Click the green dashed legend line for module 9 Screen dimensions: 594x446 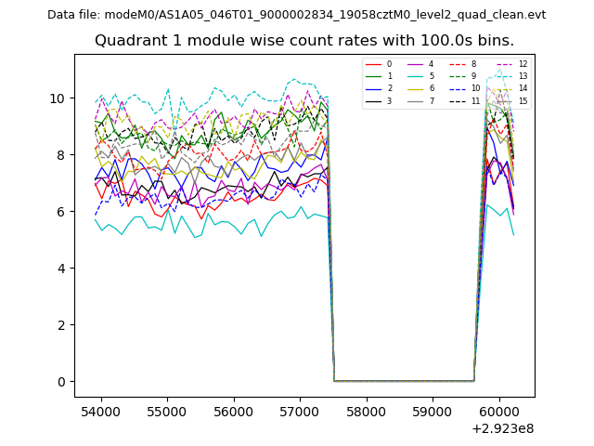click(x=458, y=76)
